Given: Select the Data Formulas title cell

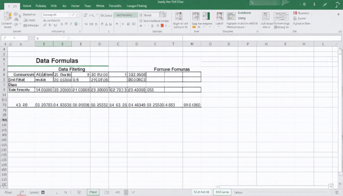Looking at the screenshot, I should [x=57, y=61].
